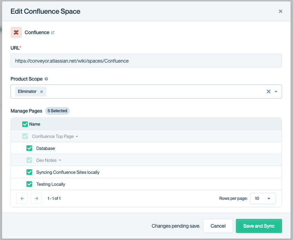The height and width of the screenshot is (240, 293).
Task: Go to previous page of results
Action: coord(22,198)
